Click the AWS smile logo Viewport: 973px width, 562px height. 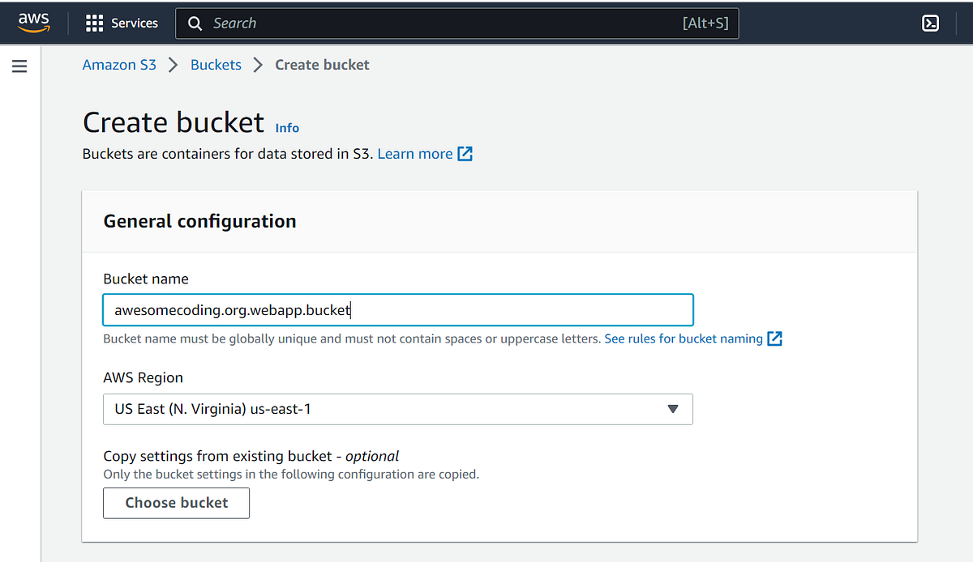[x=33, y=23]
